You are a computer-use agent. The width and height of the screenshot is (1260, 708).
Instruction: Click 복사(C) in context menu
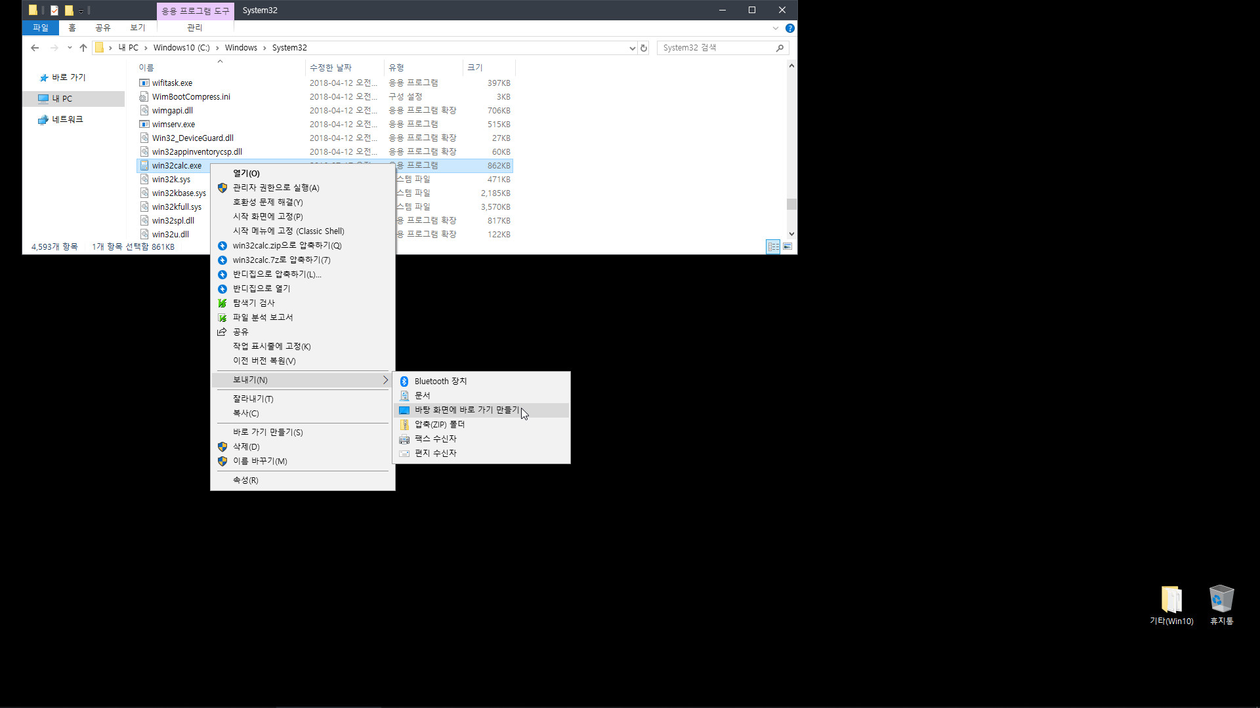coord(303,413)
